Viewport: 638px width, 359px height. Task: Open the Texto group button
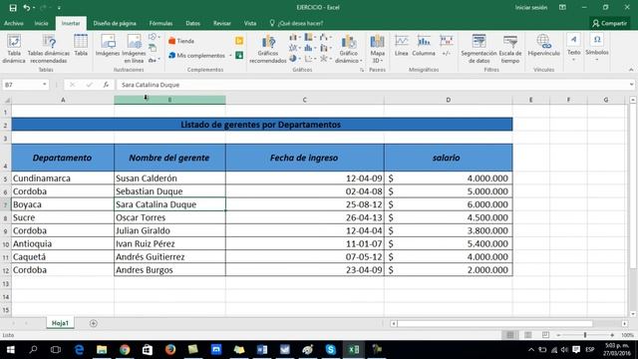pyautogui.click(x=574, y=48)
